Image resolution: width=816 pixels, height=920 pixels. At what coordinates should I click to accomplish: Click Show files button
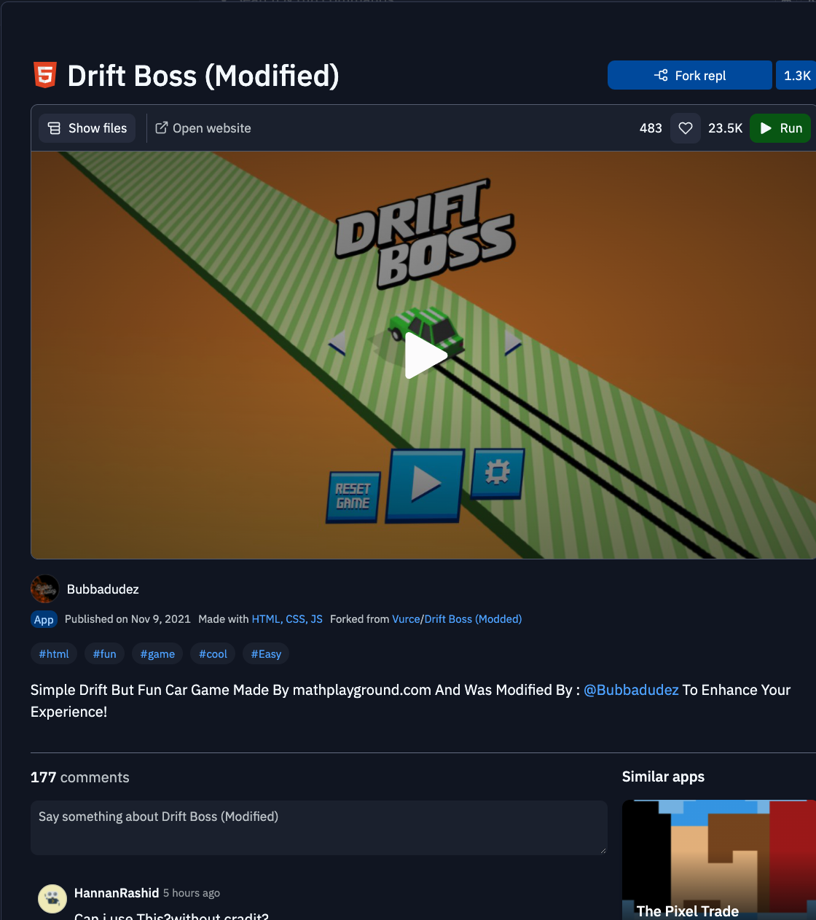87,128
